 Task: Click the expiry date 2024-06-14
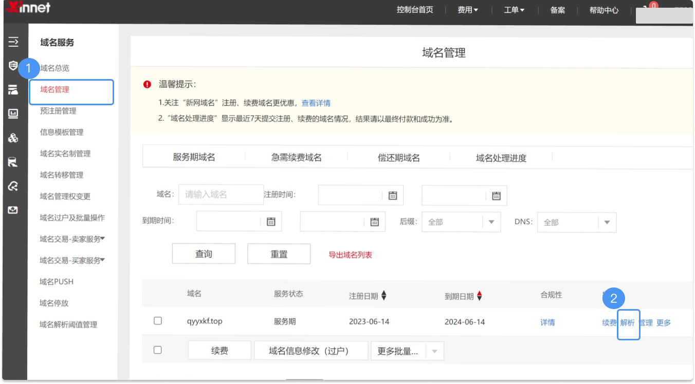tap(465, 322)
